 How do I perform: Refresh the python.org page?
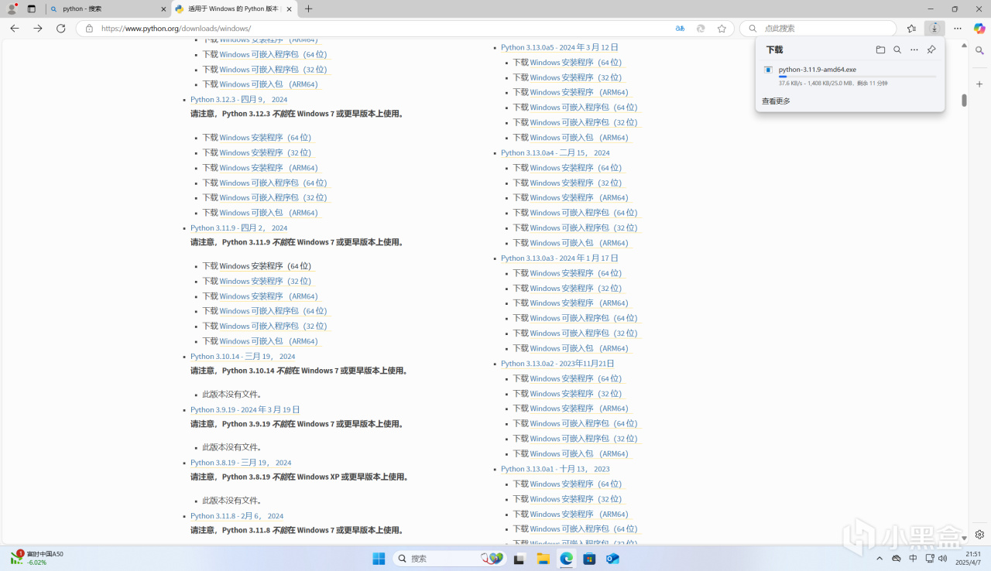click(x=61, y=28)
